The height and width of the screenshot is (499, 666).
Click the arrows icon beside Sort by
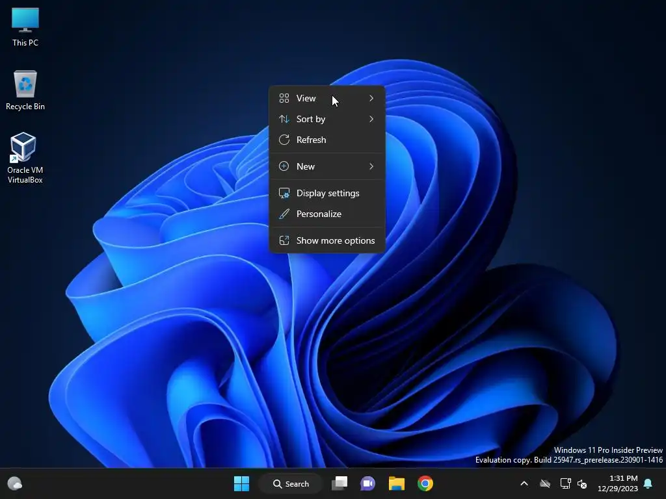coord(284,120)
